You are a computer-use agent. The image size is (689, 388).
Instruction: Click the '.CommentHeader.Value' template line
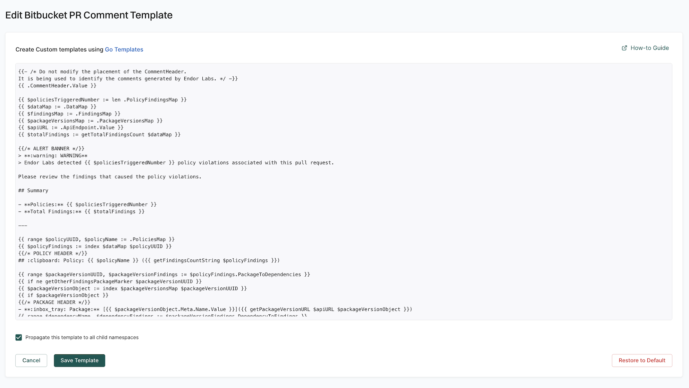point(58,86)
